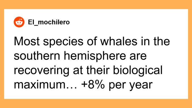Viewport: 192px width, 108px height.
Task: Click the word "their" in third line
Action: coord(98,70)
